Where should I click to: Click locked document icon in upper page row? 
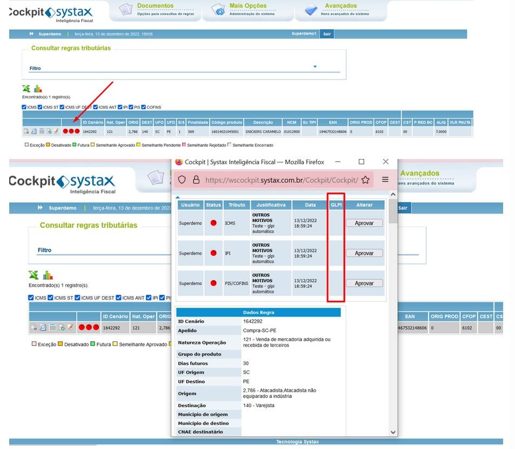[x=26, y=131]
